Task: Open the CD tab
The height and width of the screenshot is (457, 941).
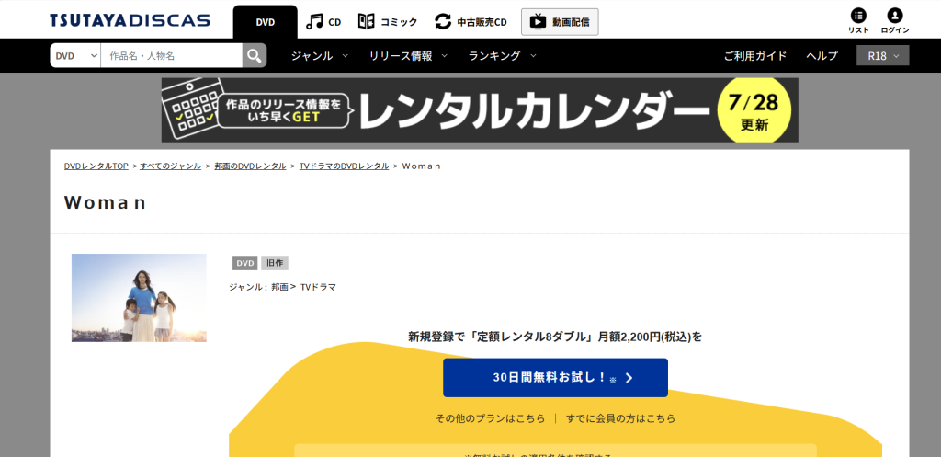Action: 323,22
